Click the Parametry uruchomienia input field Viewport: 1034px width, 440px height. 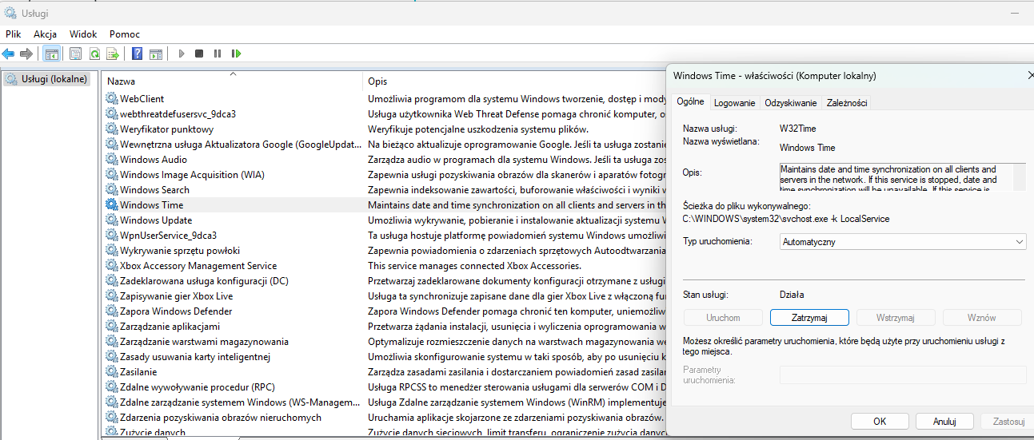[x=903, y=375]
